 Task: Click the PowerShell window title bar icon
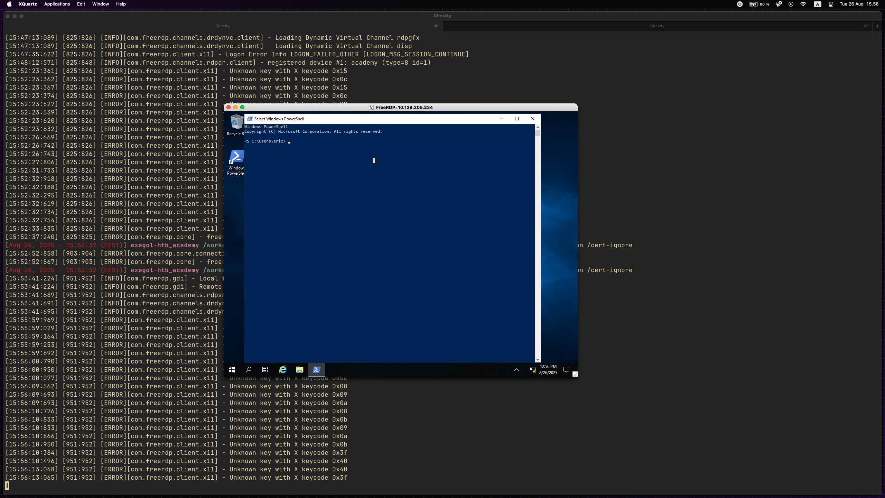250,119
